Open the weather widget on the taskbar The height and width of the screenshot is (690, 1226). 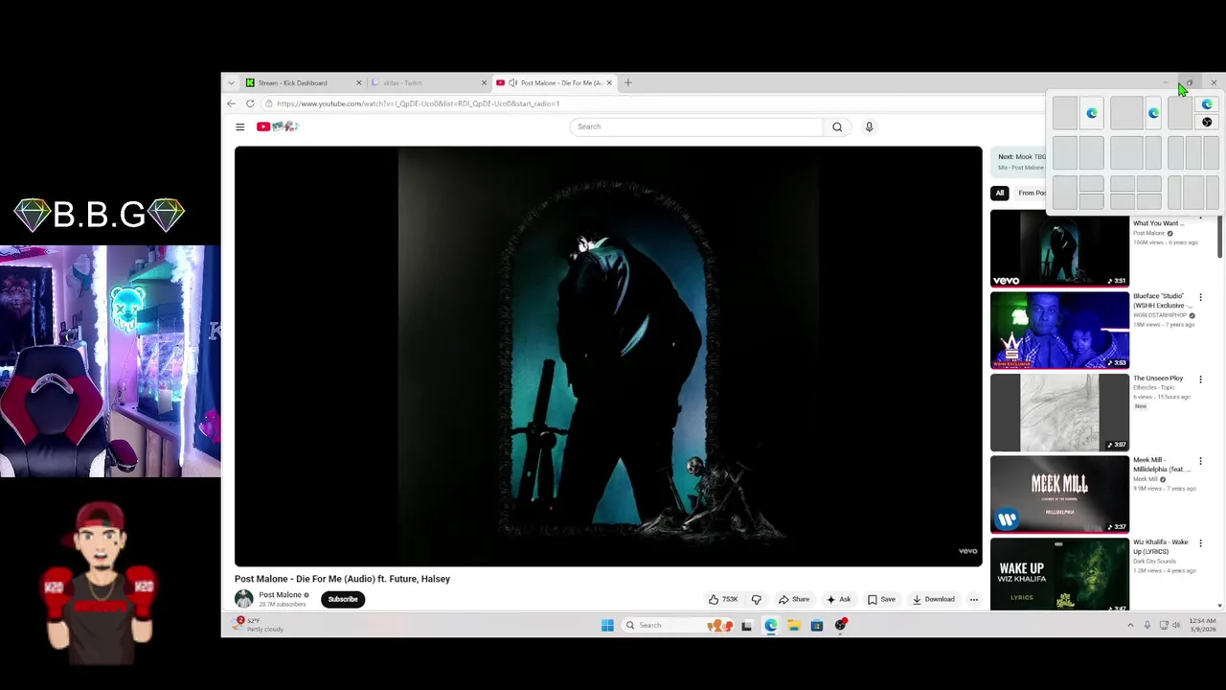tap(260, 625)
